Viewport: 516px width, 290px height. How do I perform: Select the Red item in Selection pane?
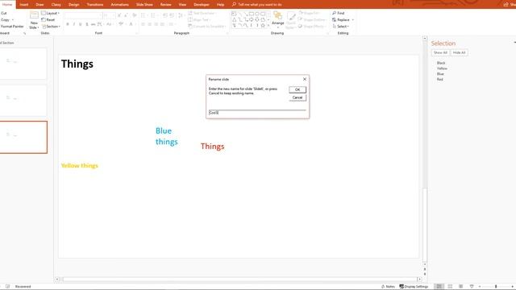[440, 79]
